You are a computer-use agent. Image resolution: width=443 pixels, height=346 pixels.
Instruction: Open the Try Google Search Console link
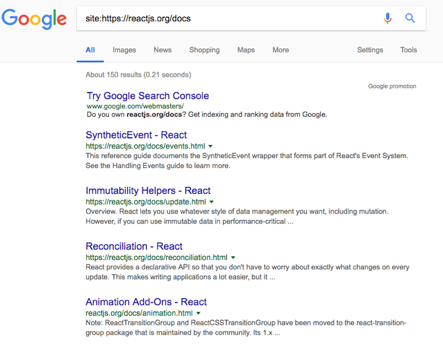click(x=148, y=96)
